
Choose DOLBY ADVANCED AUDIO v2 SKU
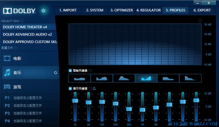[29, 35]
